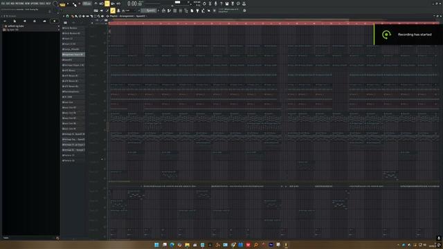The image size is (443, 249).
Task: Select the zoom tool in playlist toolbar
Action: 98,16
